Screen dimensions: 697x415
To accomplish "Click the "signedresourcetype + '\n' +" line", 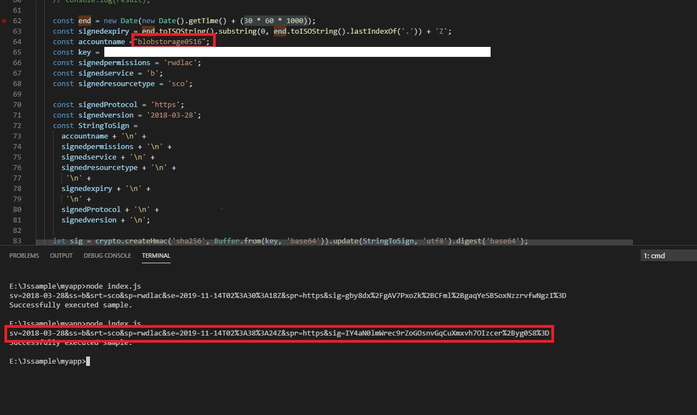I will (x=119, y=167).
